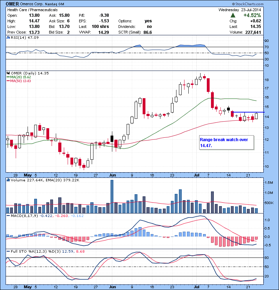279x290 pixels.
Task: Click the Ask price 15.80
Action: point(64,15)
